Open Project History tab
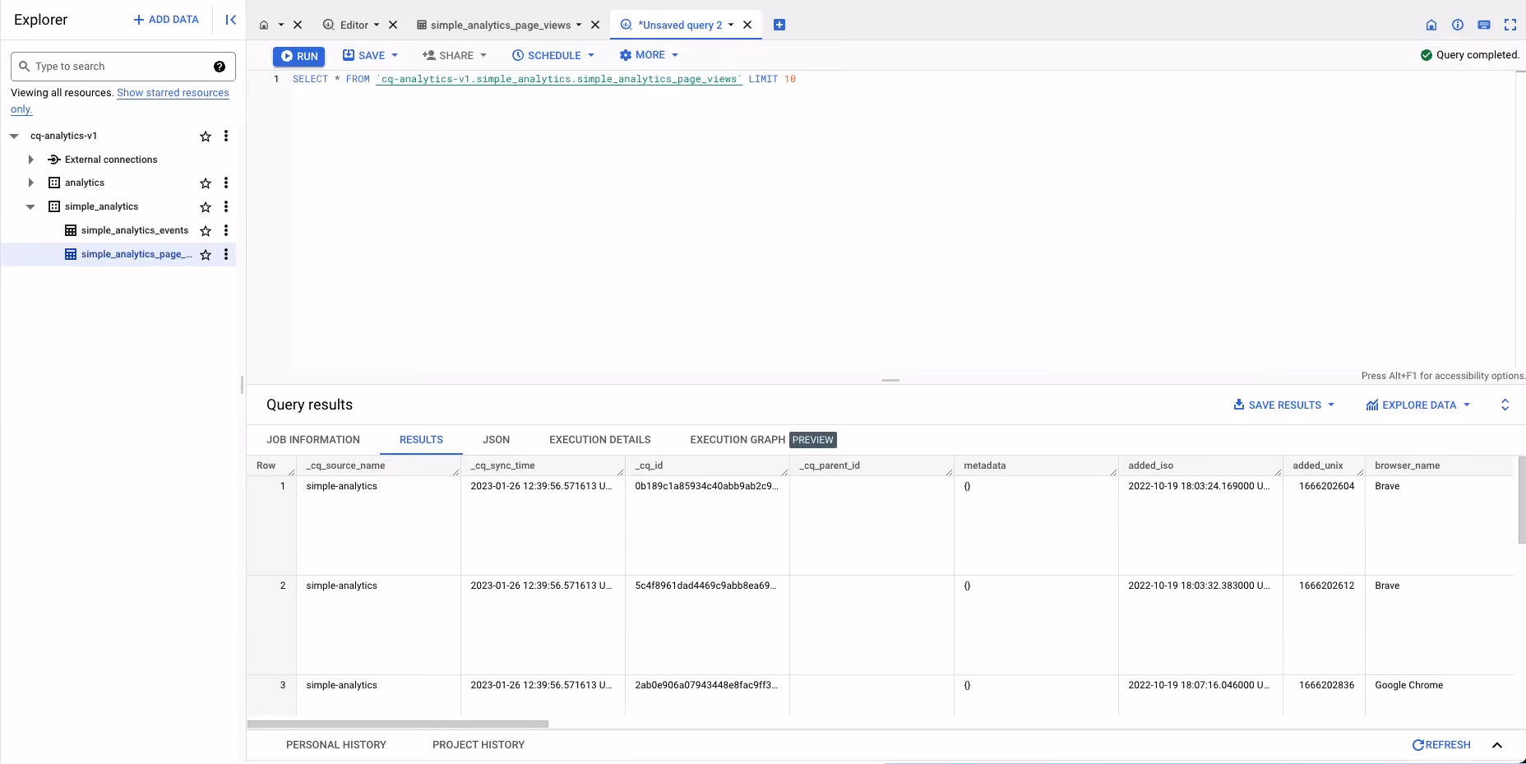Screen dimensions: 1526x764 (479, 745)
